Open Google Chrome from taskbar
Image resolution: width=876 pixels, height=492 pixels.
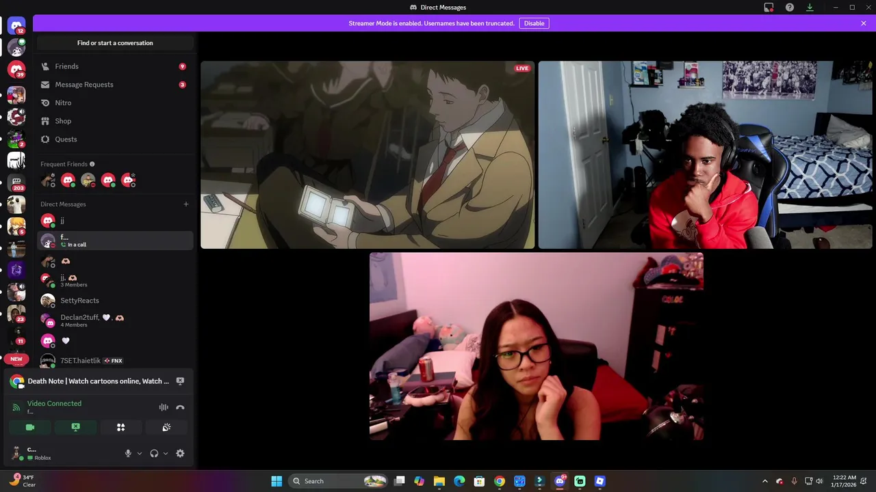500,481
